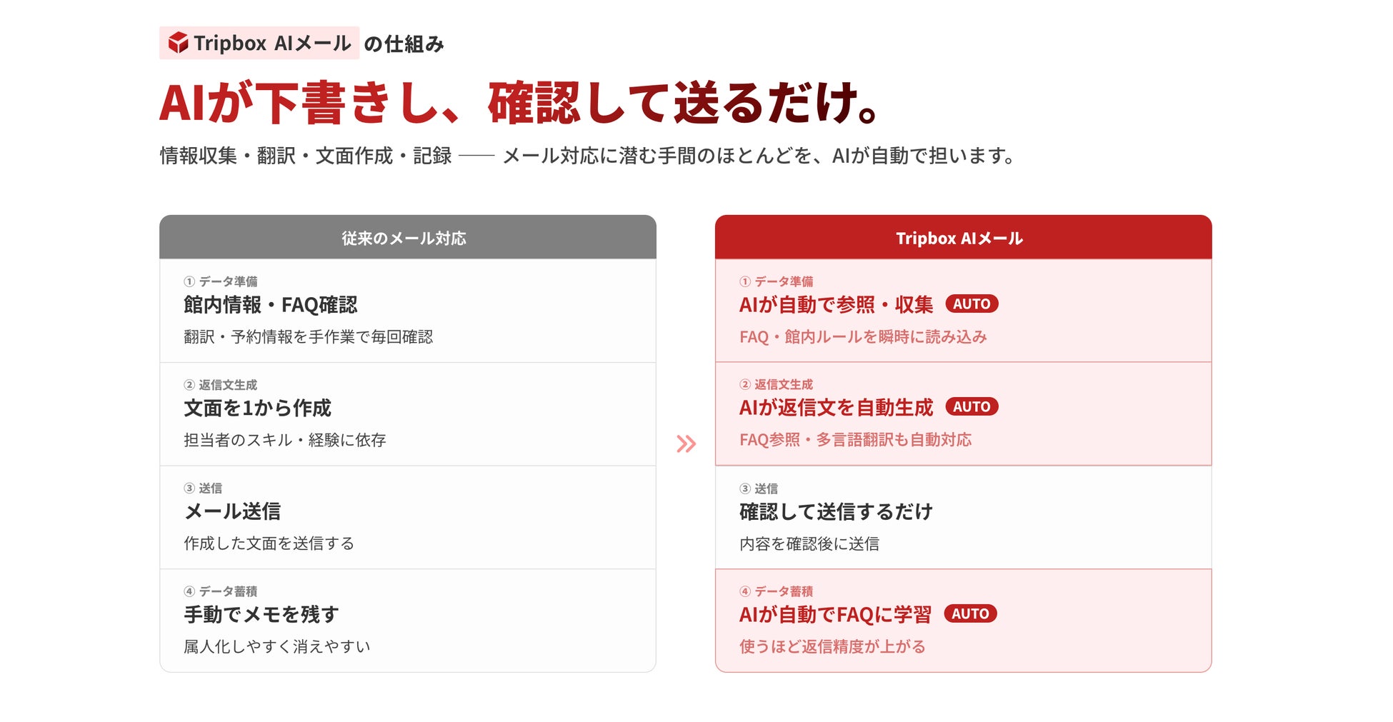Click ② 返信文生成 above AIが返信文を自動生成
This screenshot has height=722, width=1393.
tap(776, 384)
